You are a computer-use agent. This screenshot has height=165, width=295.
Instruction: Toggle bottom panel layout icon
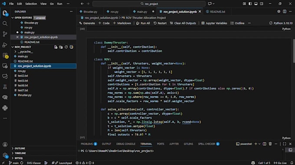pyautogui.click(x=256, y=3)
